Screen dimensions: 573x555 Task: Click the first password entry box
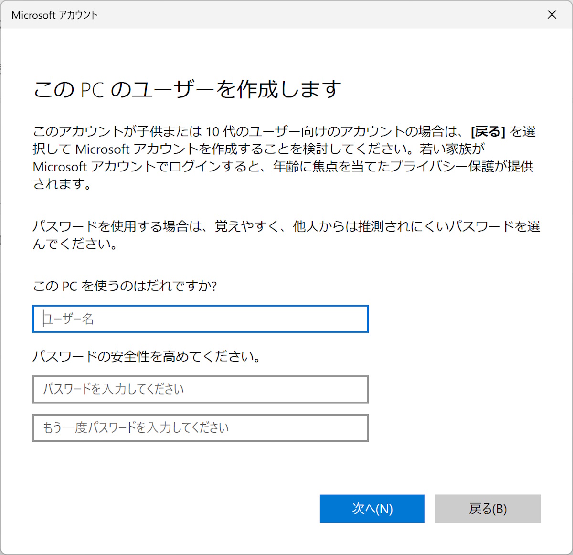click(201, 389)
